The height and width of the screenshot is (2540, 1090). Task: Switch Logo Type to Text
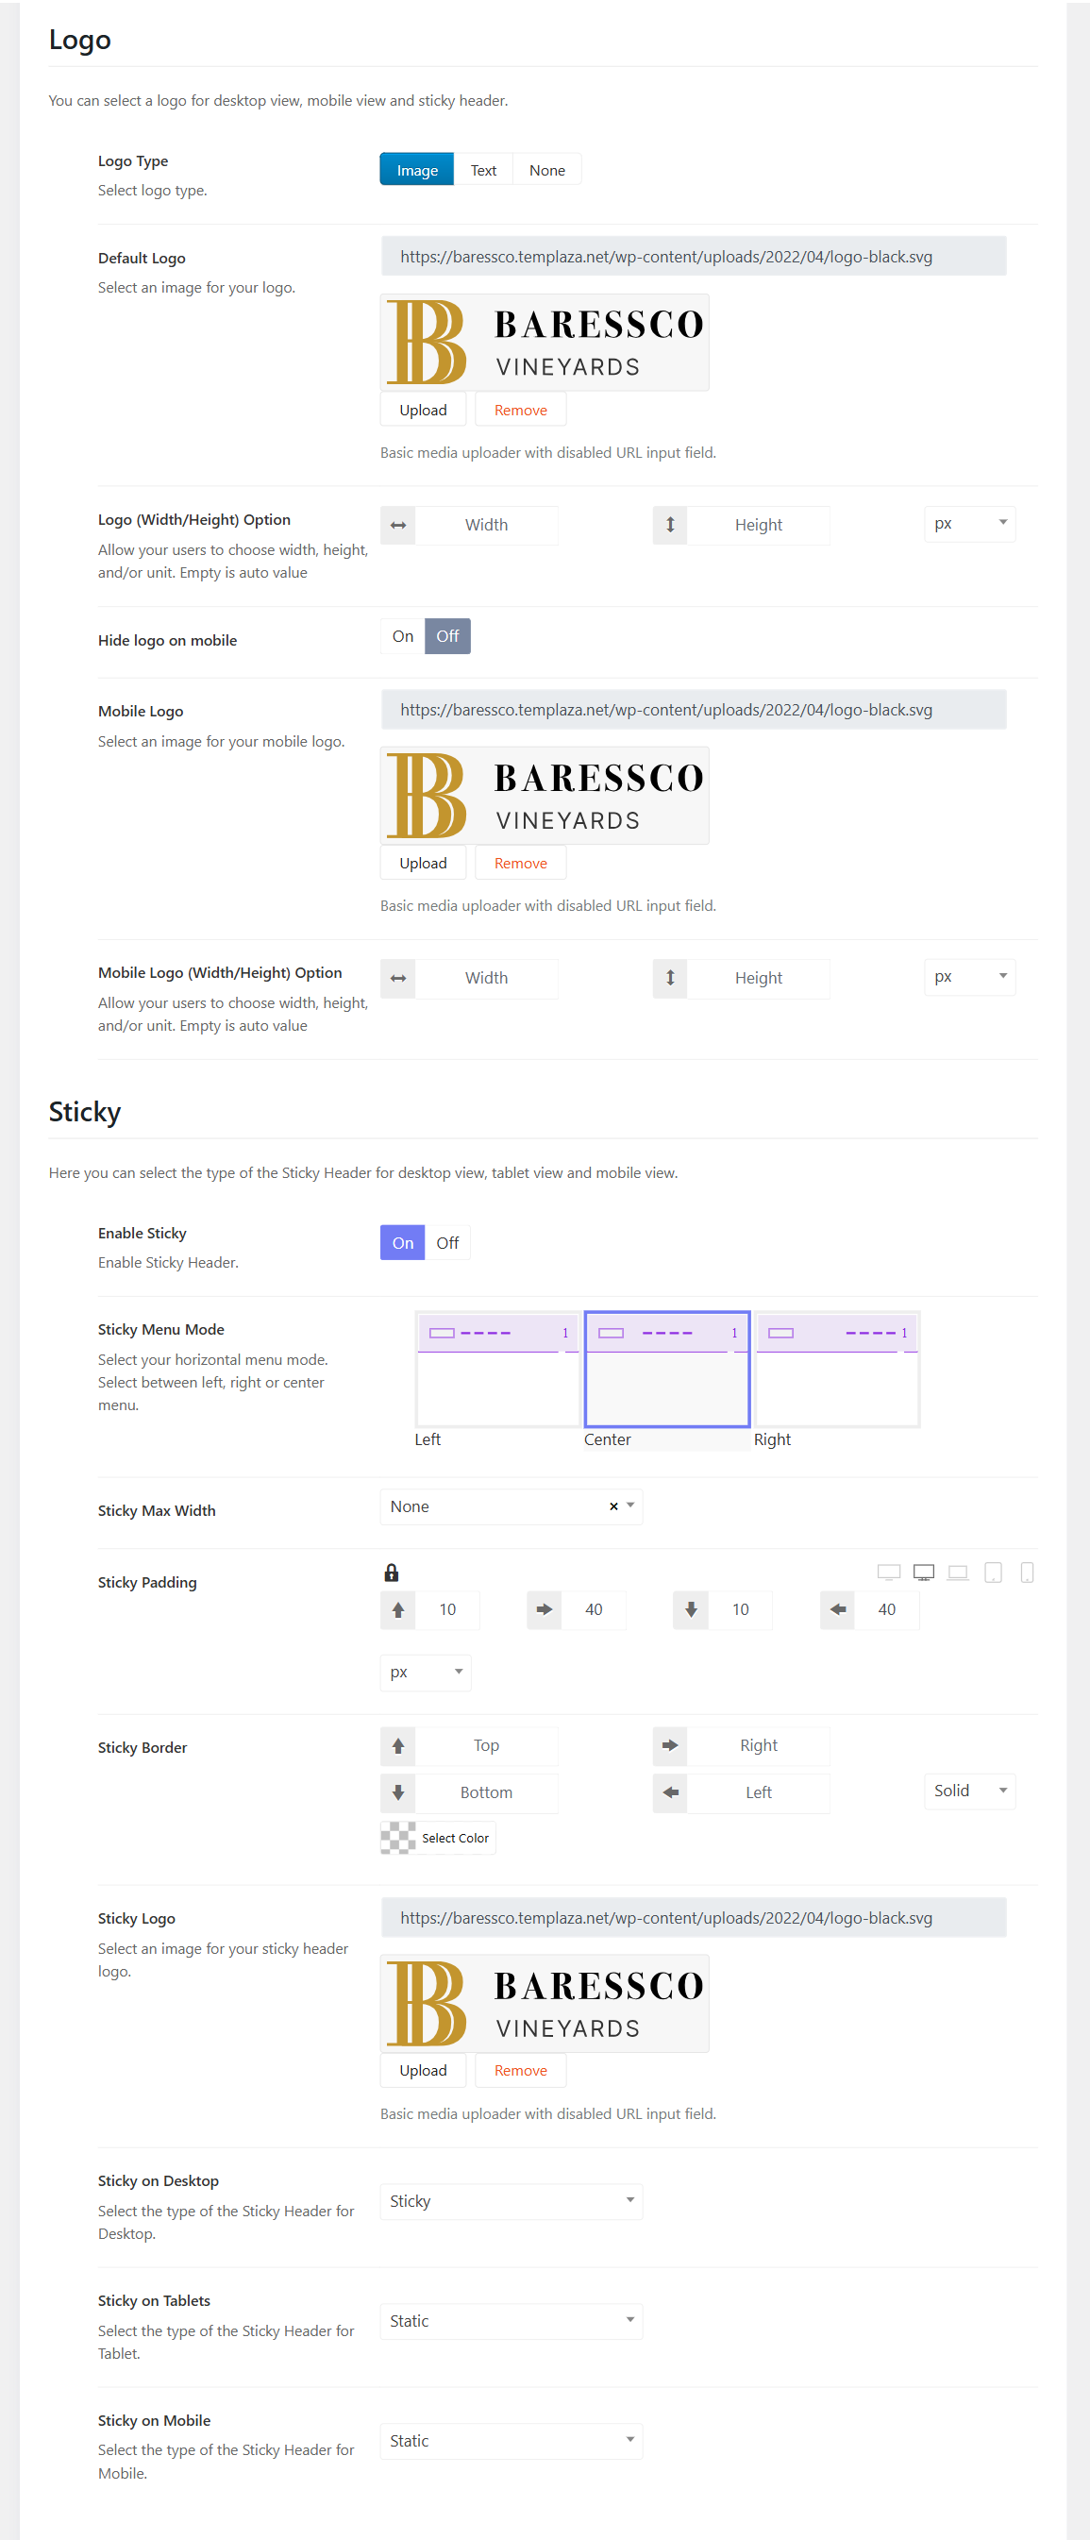click(483, 170)
